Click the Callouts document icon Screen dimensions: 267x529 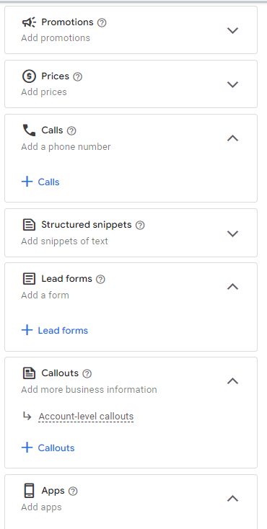click(x=29, y=373)
